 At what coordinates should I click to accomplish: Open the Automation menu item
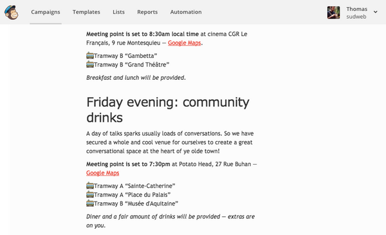tap(186, 12)
